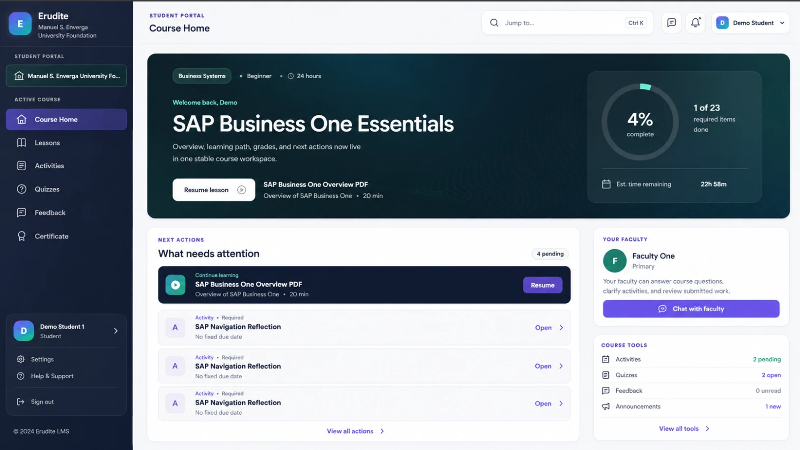800x450 pixels.
Task: Click the calendar icon beside Est. time remaining
Action: (606, 184)
